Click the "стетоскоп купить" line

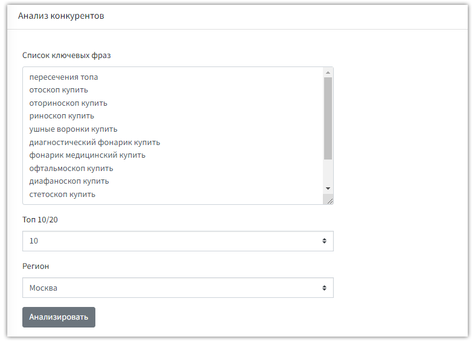pyautogui.click(x=62, y=195)
